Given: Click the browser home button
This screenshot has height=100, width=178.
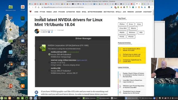Looking at the screenshot, I should 39,7.
